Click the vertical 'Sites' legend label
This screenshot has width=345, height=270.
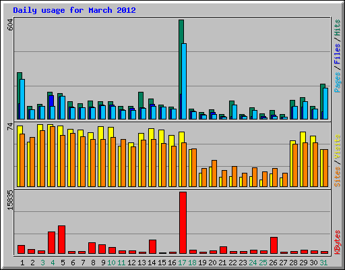click(338, 177)
